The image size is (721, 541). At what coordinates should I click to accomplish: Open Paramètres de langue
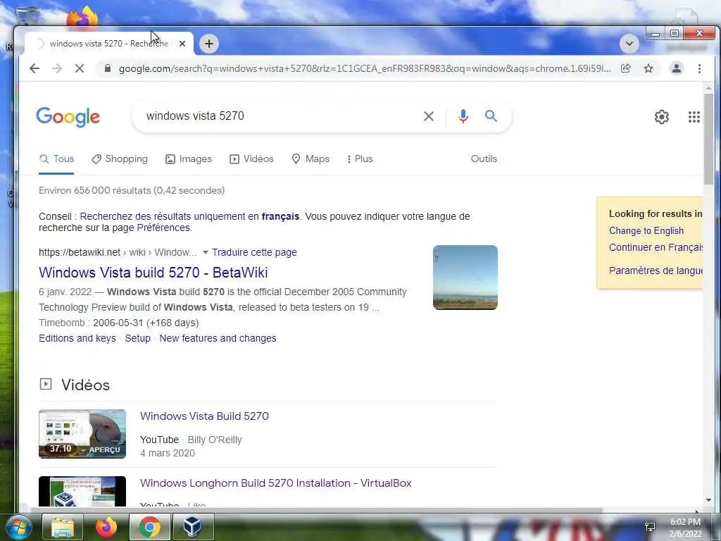[656, 270]
